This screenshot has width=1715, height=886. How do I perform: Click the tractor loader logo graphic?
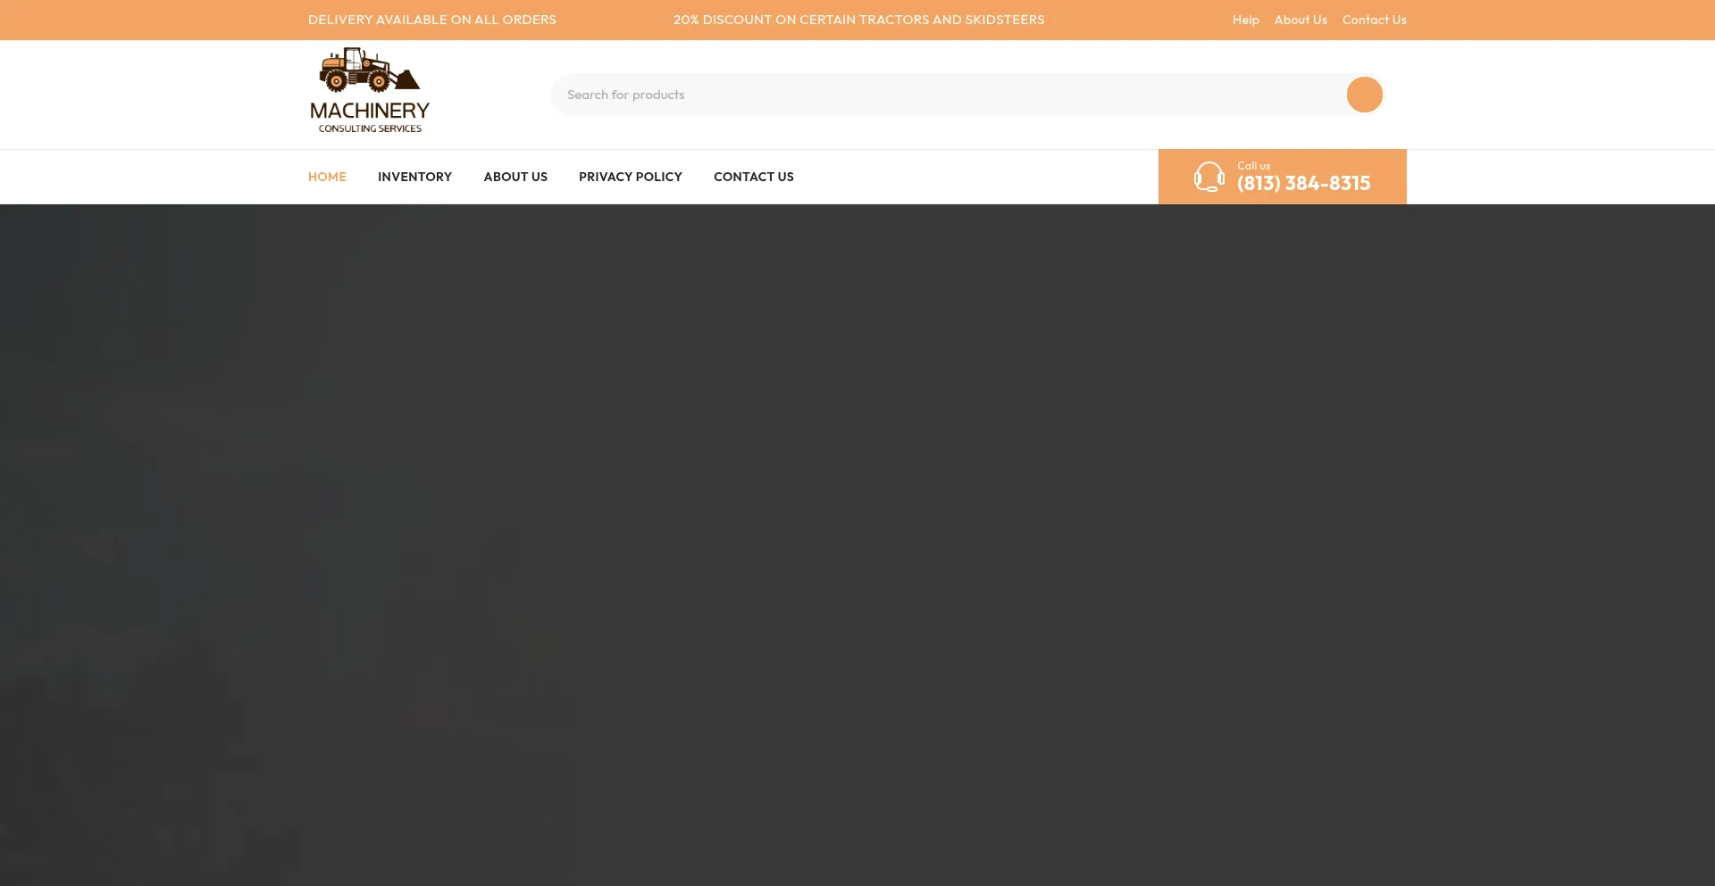[x=368, y=70]
